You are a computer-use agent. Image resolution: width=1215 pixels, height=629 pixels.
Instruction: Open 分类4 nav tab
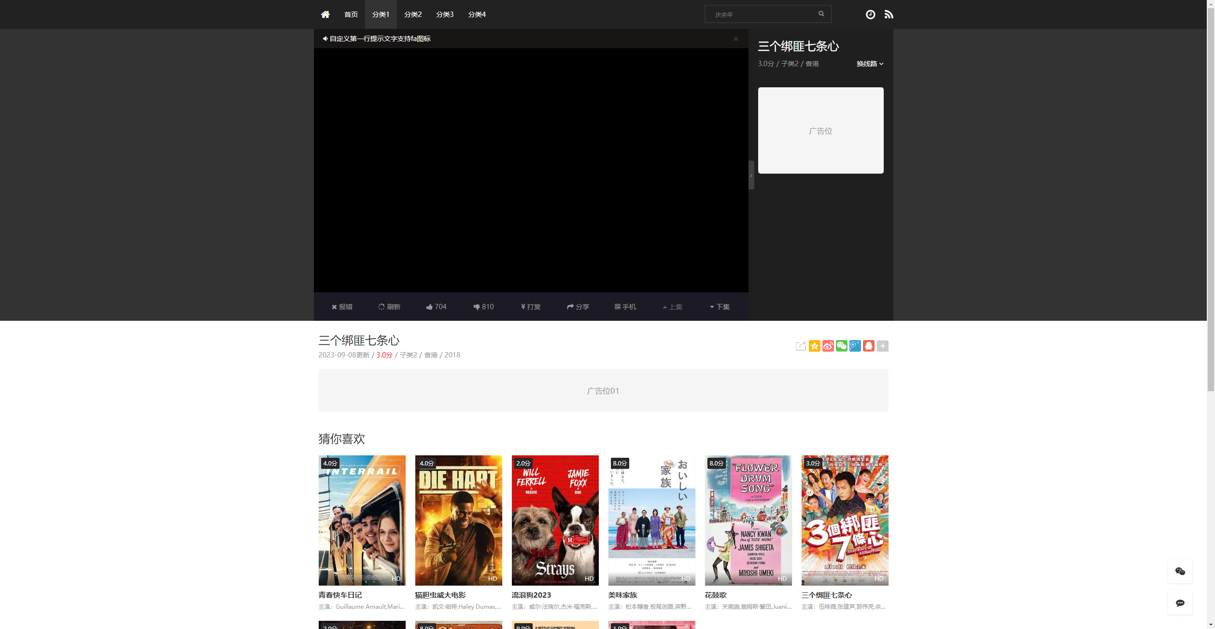[477, 14]
